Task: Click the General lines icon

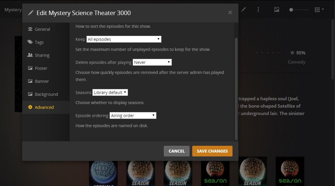Action: point(30,29)
